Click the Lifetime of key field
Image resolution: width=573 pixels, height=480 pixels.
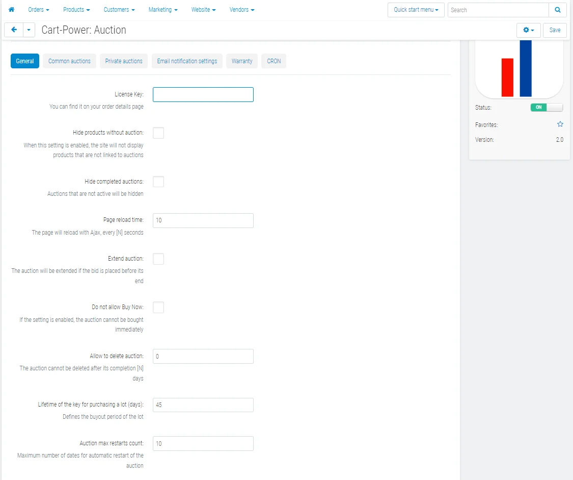coord(203,405)
